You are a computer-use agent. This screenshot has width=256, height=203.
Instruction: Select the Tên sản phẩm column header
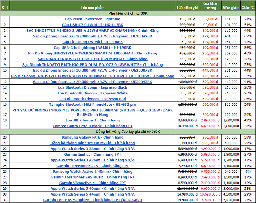click(93, 6)
